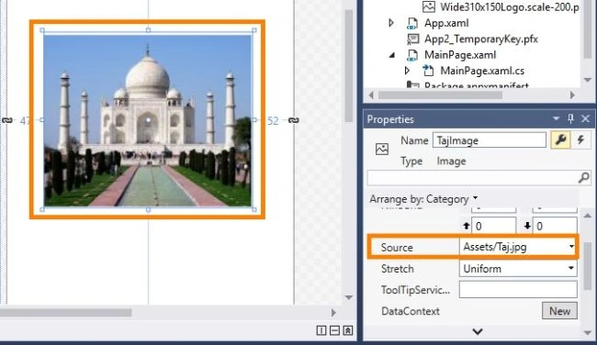Click the Source property label
Screen dimensions: 597x345
click(x=397, y=247)
